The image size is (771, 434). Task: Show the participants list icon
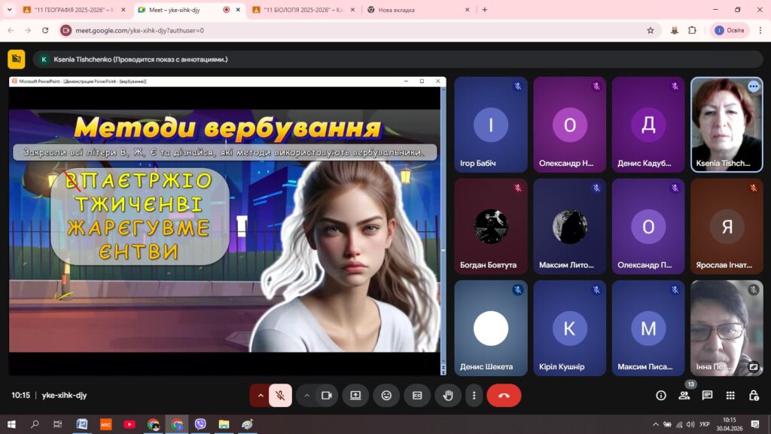(684, 395)
